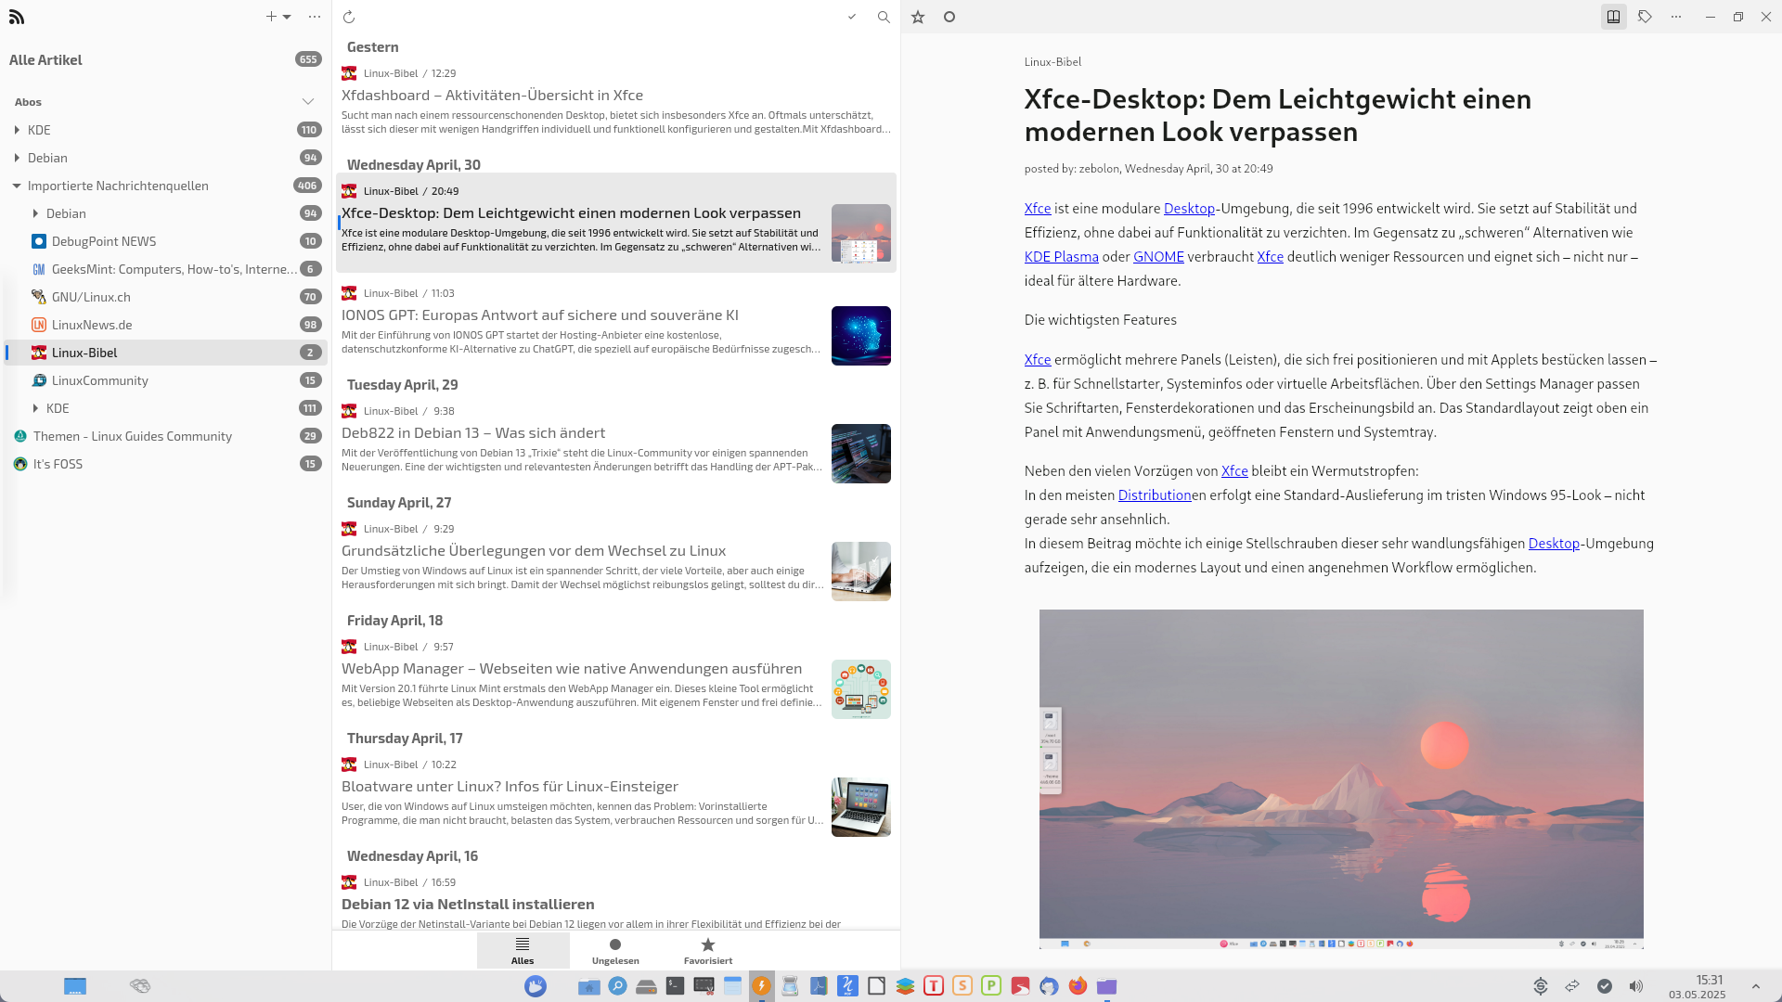Image resolution: width=1782 pixels, height=1002 pixels.
Task: Expand nested Debian folder with 94 items
Action: click(35, 213)
